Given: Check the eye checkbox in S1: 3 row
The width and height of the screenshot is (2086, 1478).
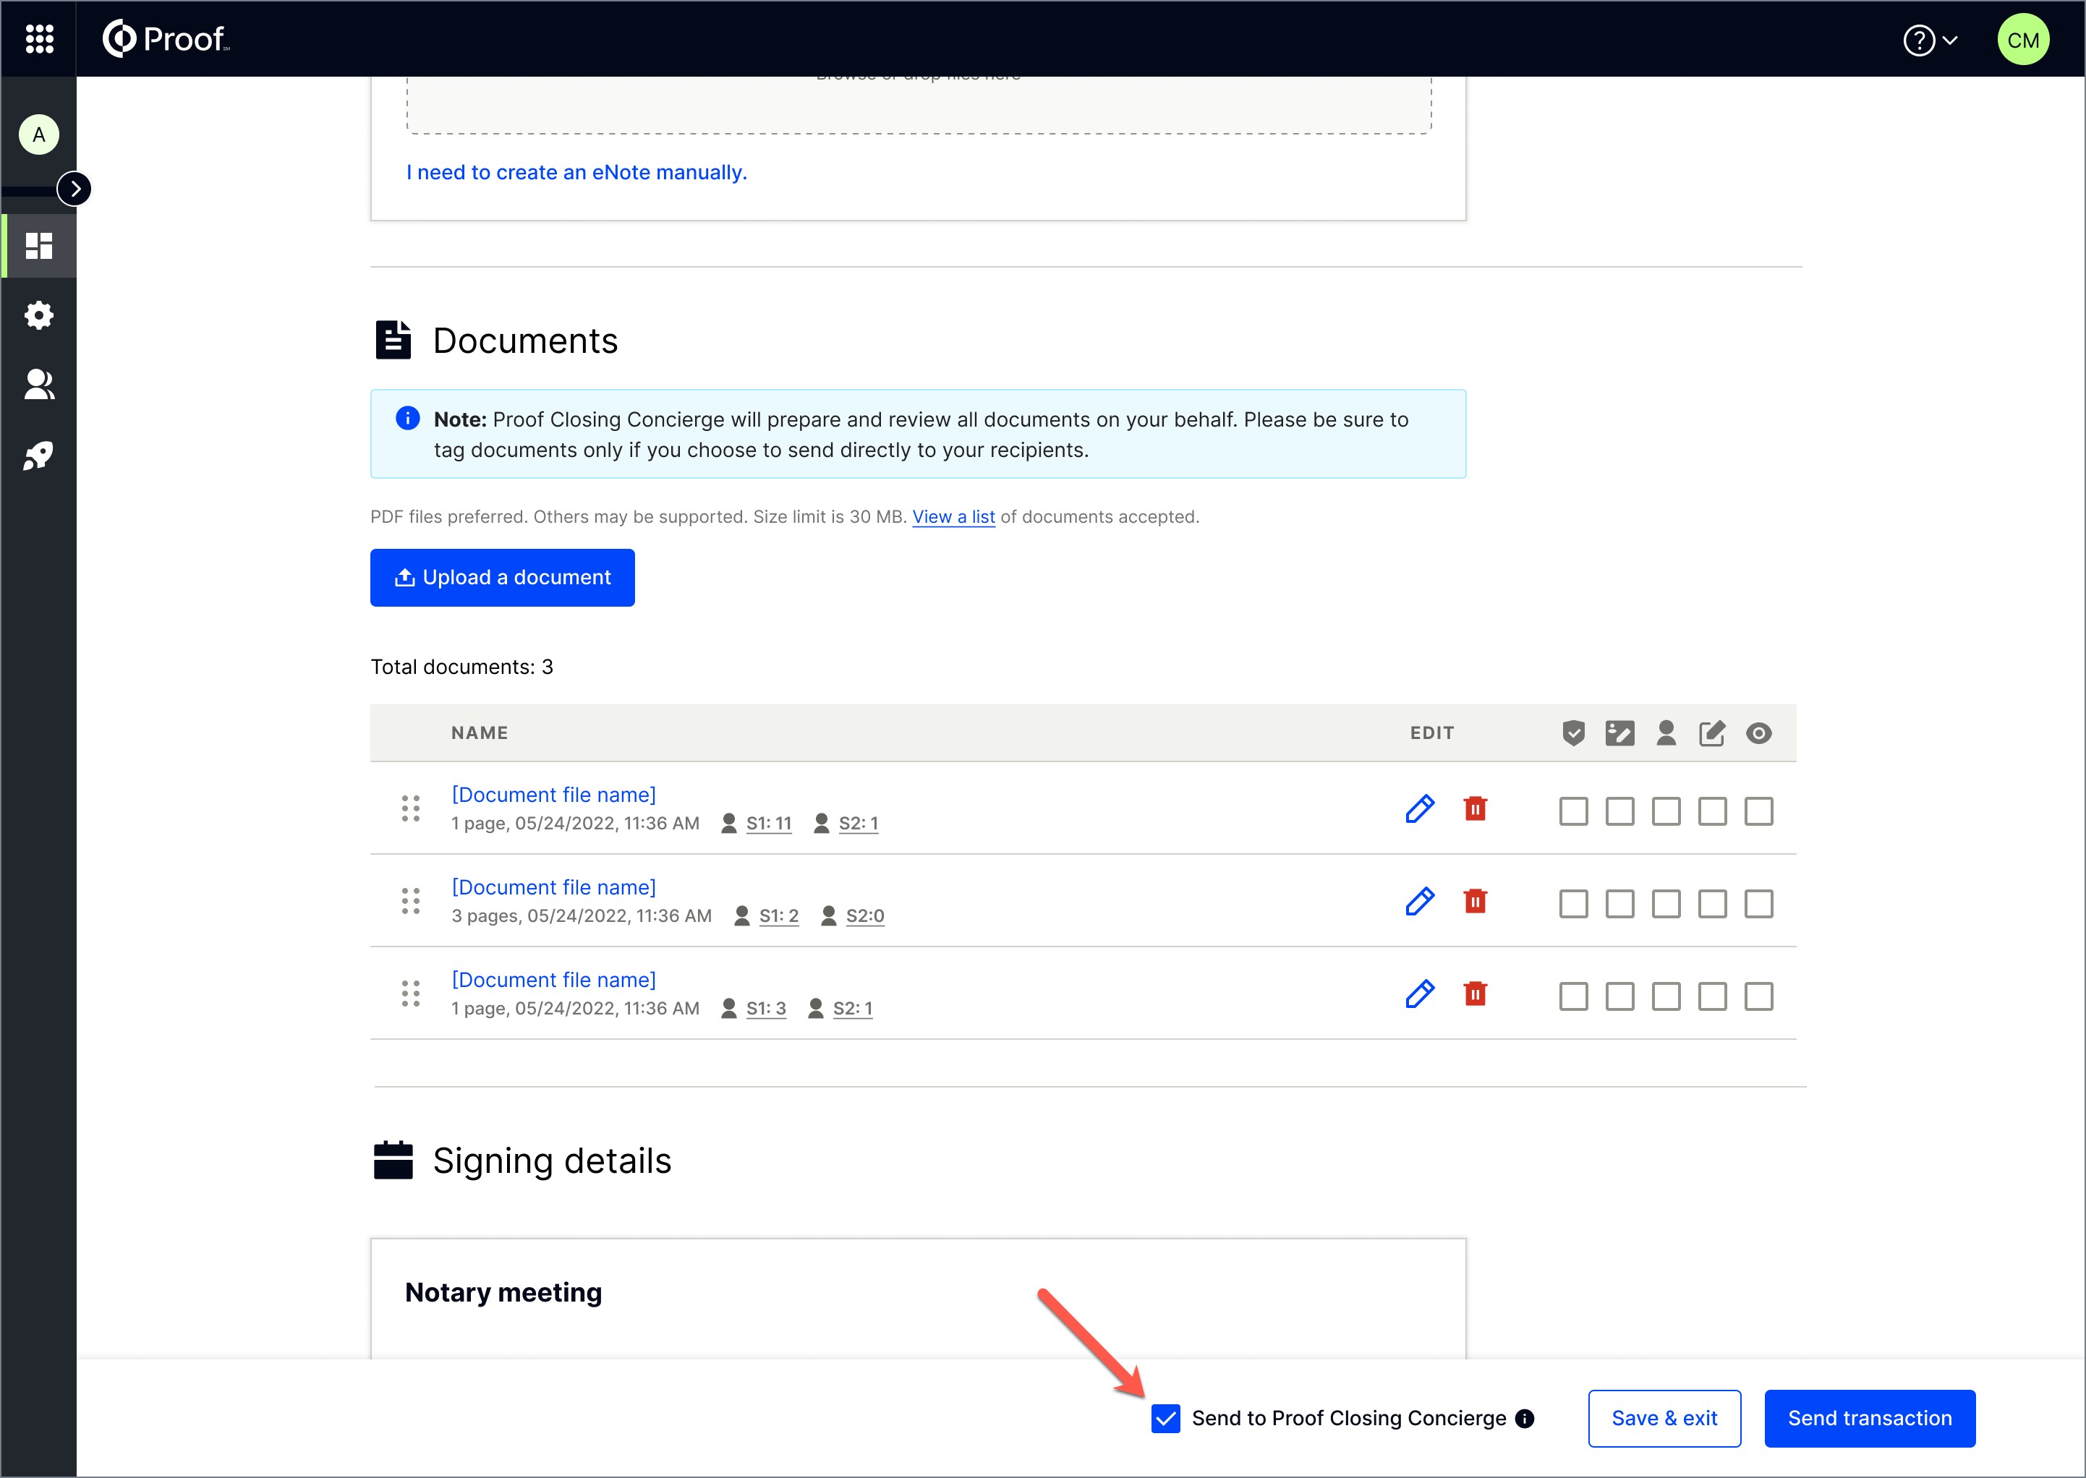Looking at the screenshot, I should pyautogui.click(x=1759, y=996).
